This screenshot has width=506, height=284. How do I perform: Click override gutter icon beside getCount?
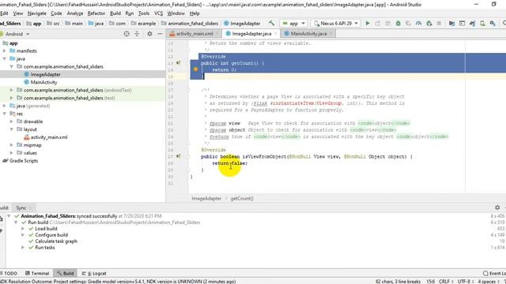[179, 63]
